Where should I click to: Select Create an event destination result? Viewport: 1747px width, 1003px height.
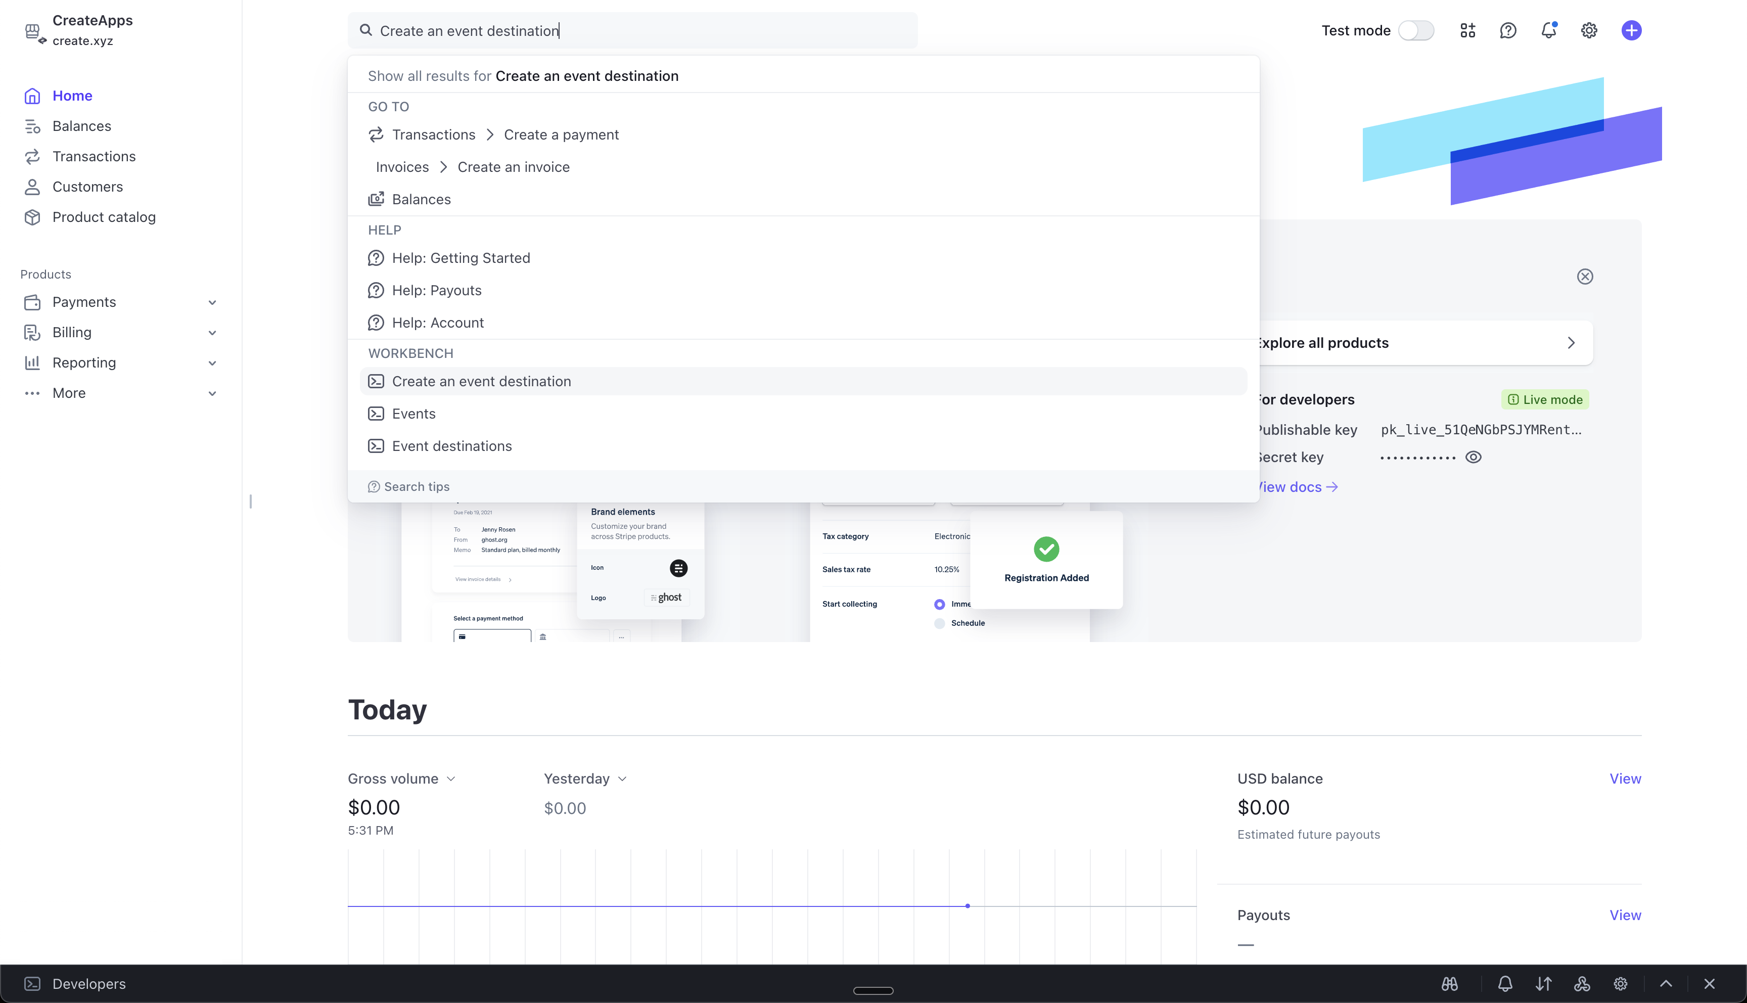pos(481,382)
